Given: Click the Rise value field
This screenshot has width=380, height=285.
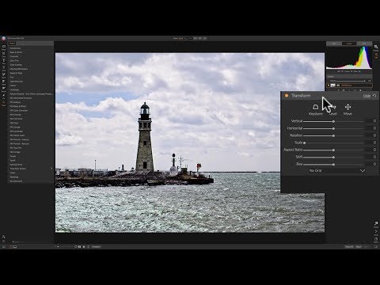Looking at the screenshot, I should pyautogui.click(x=371, y=164).
